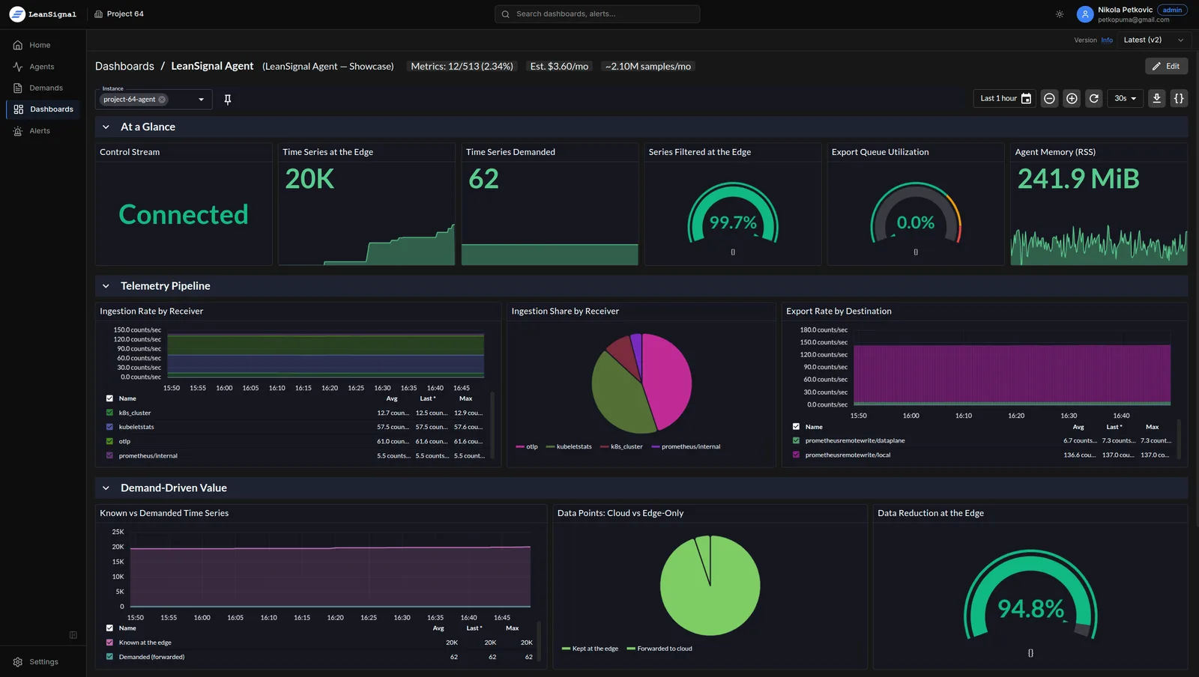Image resolution: width=1199 pixels, height=677 pixels.
Task: Click the pin icon next to Instance
Action: tap(228, 100)
